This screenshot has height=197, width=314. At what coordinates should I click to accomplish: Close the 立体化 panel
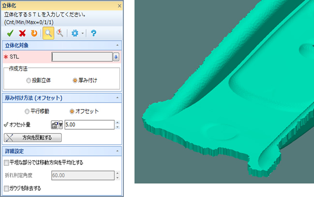pyautogui.click(x=119, y=6)
